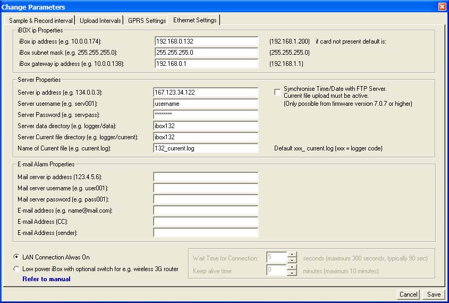Click the Server ip address field

pyautogui.click(x=205, y=92)
